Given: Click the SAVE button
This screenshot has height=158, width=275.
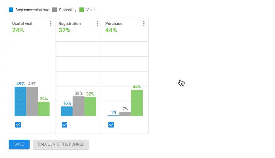Looking at the screenshot, I should [x=19, y=144].
